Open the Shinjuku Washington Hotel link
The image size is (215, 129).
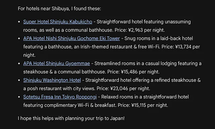click(x=52, y=80)
